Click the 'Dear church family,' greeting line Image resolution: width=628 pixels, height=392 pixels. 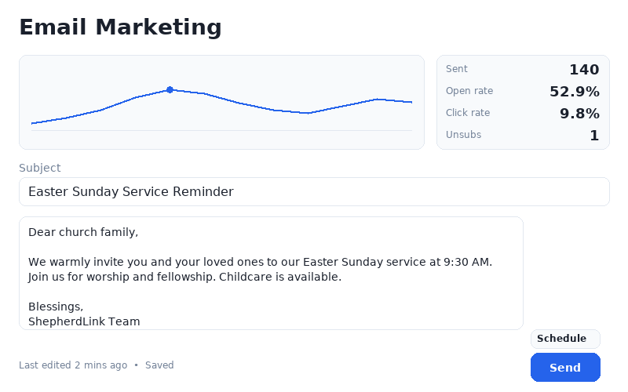coord(83,232)
